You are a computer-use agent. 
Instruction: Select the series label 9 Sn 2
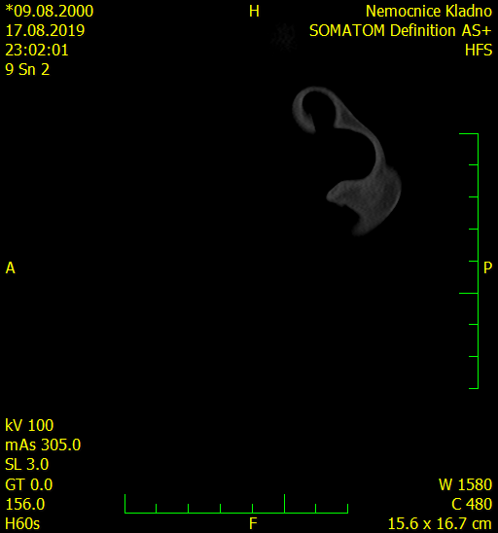pyautogui.click(x=27, y=70)
